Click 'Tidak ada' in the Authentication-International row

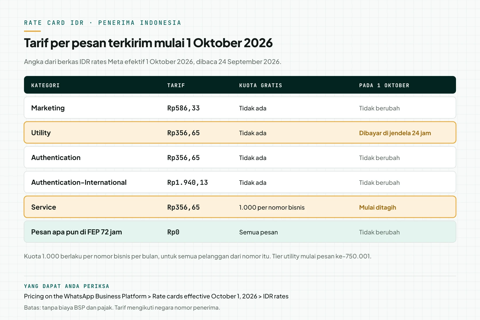tap(253, 183)
